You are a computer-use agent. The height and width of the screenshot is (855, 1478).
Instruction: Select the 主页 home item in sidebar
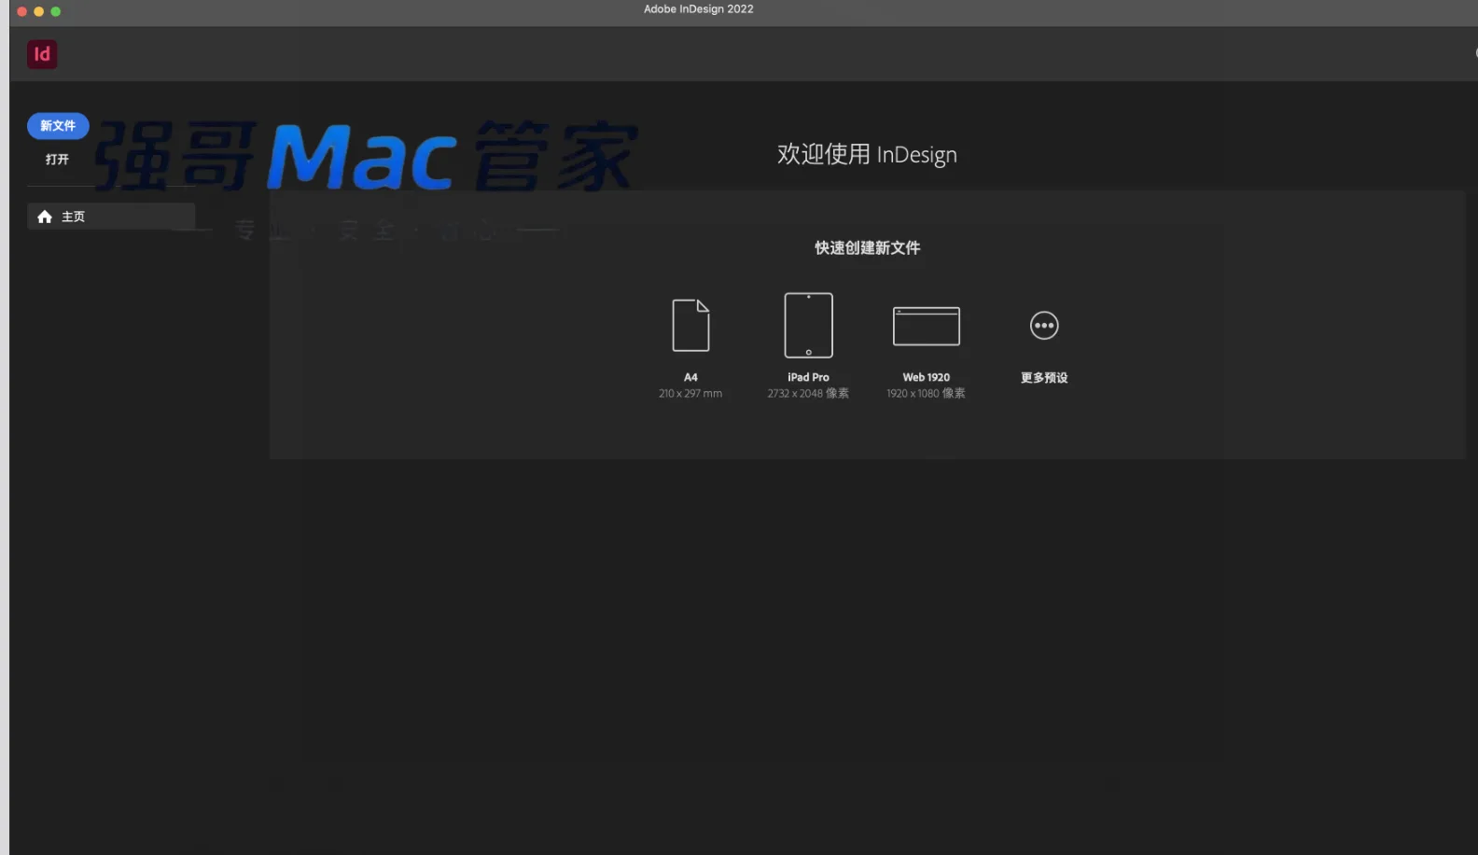111,217
